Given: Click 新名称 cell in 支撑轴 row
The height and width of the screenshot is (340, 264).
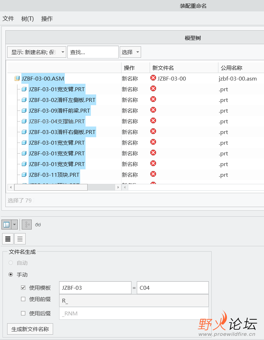Looking at the screenshot, I should click(130, 121).
